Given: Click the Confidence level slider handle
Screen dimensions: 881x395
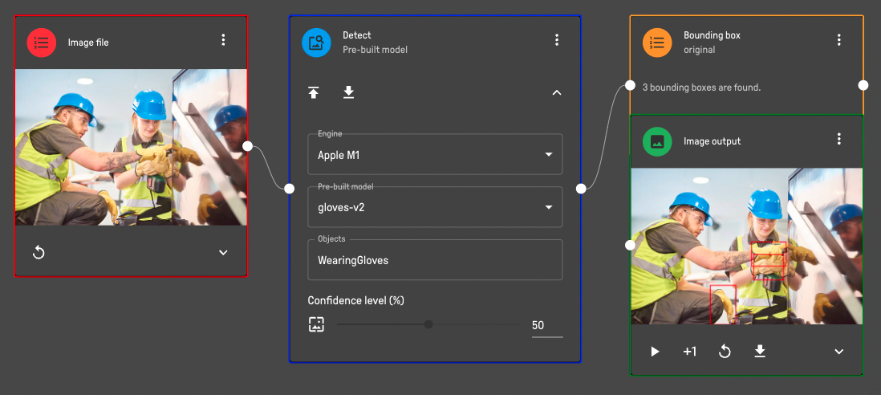Looking at the screenshot, I should click(x=428, y=324).
